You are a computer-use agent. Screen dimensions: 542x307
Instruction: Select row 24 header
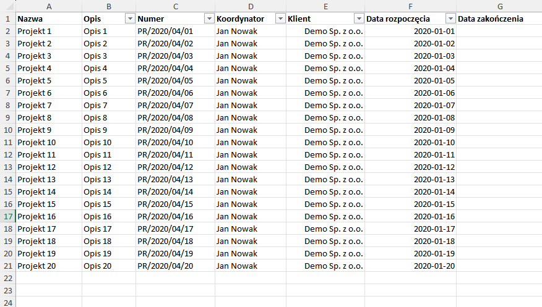click(x=7, y=303)
